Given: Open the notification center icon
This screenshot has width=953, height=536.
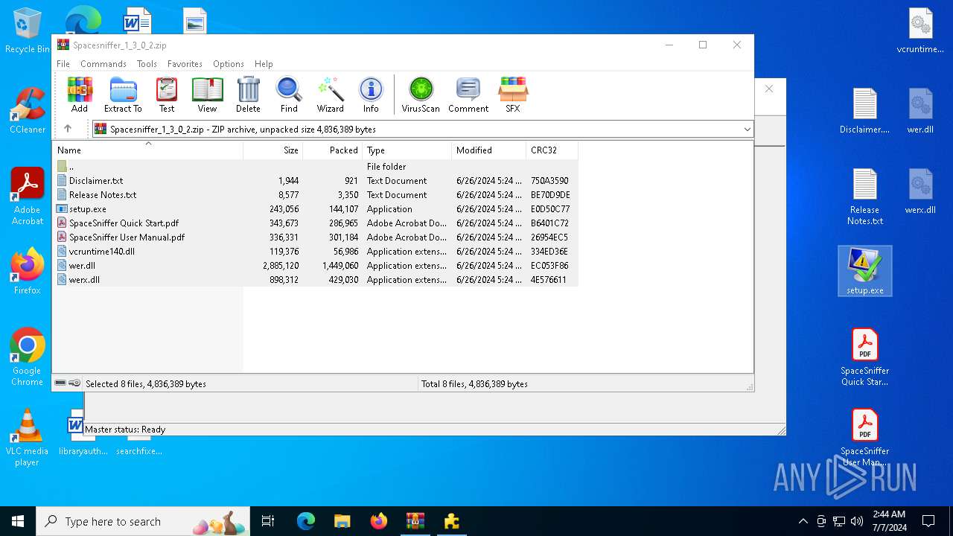Looking at the screenshot, I should (x=928, y=521).
